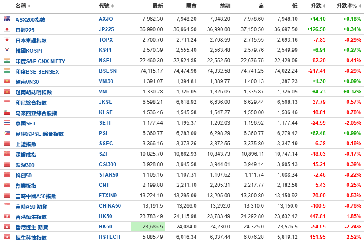Click the Singapore flag beside 富時A50 期貨
The image size is (364, 244).
(x=7, y=206)
